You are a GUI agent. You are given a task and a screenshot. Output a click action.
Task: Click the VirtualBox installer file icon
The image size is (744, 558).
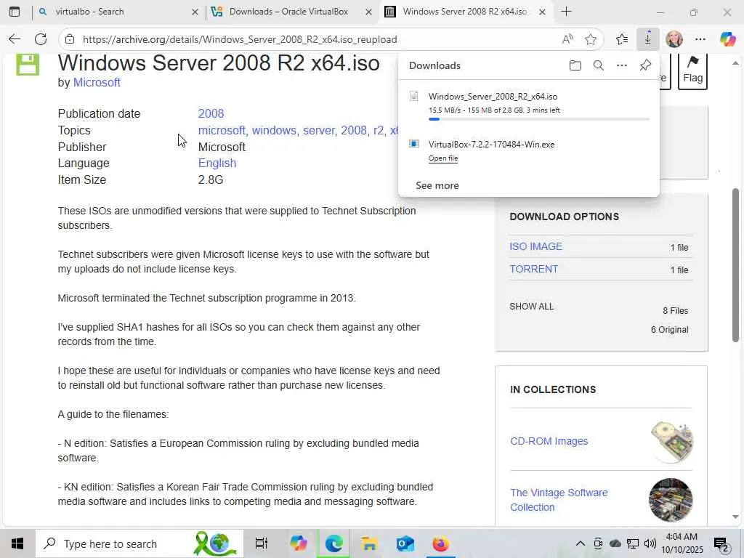click(413, 144)
